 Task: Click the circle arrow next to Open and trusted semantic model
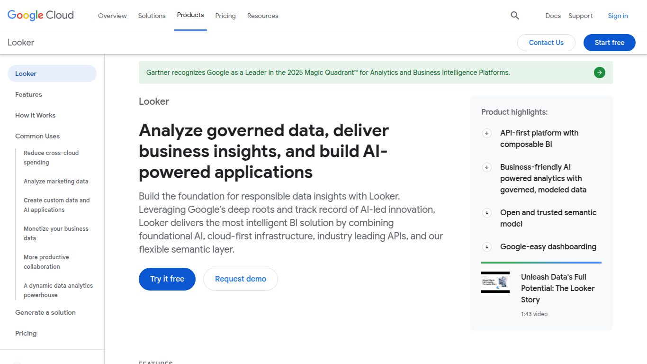486,213
